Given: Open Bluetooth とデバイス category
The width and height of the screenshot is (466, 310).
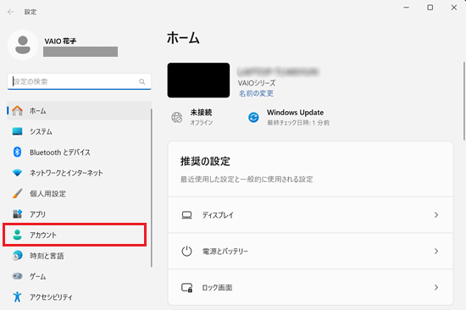Looking at the screenshot, I should click(79, 152).
